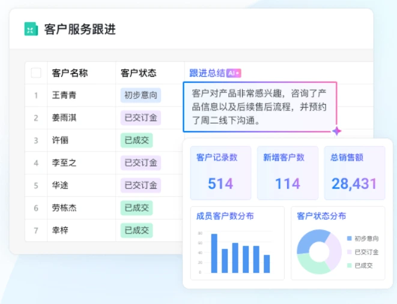The height and width of the screenshot is (304, 397).
Task: Click row number 3
Action: [36, 141]
